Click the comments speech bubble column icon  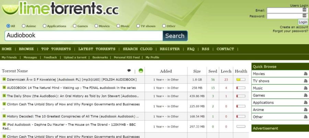pyautogui.click(x=129, y=71)
